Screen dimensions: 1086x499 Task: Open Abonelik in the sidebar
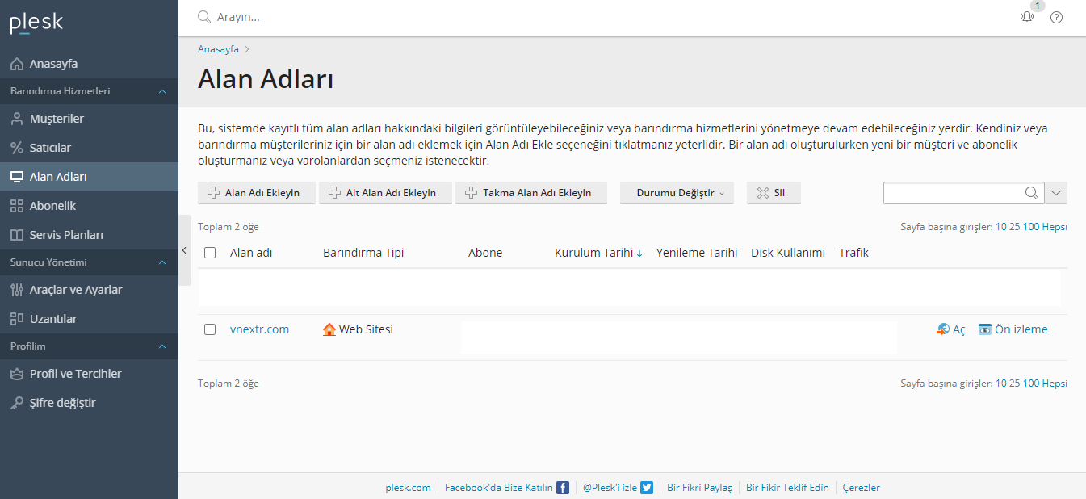point(89,206)
